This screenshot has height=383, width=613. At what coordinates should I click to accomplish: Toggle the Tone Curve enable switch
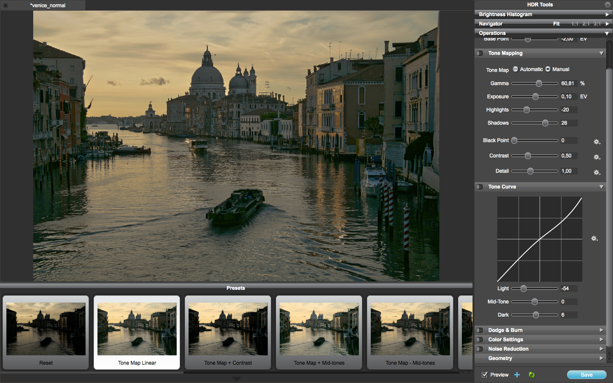(479, 187)
